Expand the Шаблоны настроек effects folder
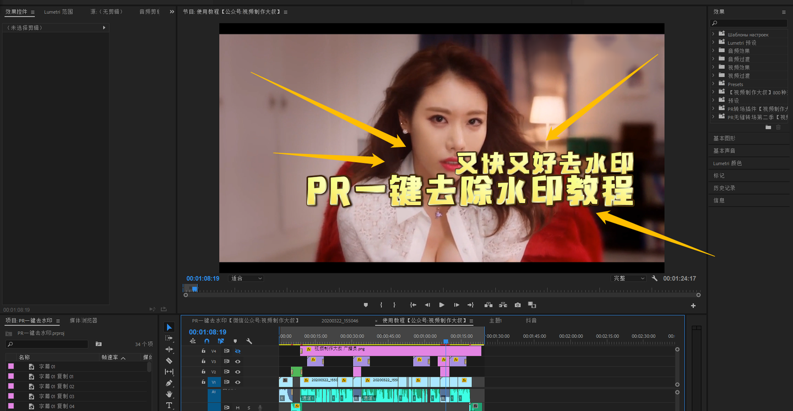 [713, 34]
